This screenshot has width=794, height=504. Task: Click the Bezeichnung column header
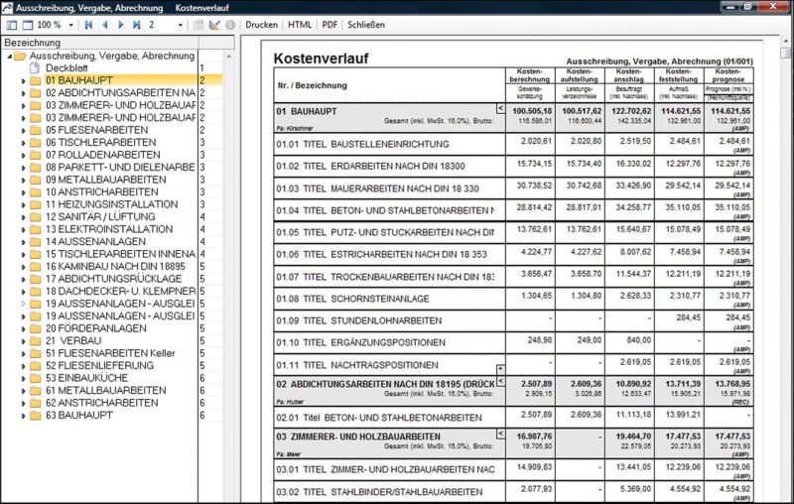pyautogui.click(x=100, y=43)
